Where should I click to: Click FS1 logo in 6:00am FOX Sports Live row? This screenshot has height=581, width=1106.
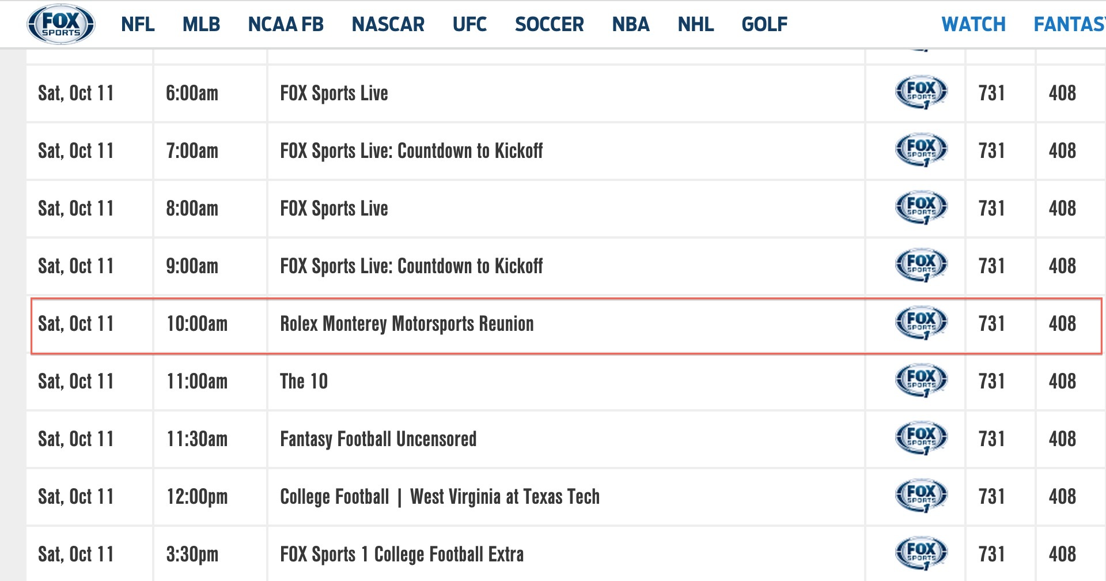coord(921,93)
